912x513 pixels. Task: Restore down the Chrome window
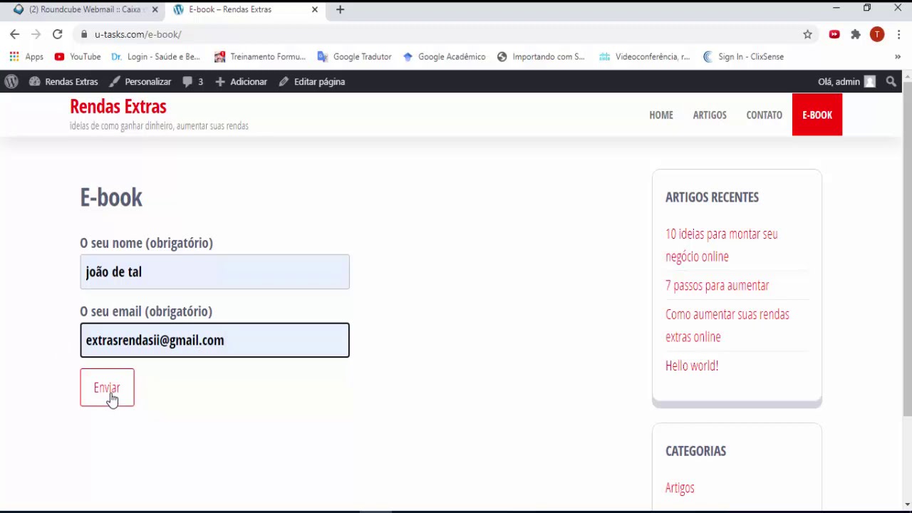point(867,9)
